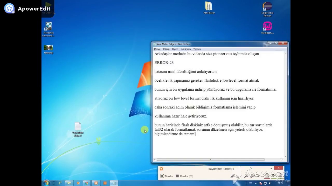Viewport: 332px width, 186px height.
Task: Click the line starting 'daha sonraki adım'
Action: tap(205, 107)
